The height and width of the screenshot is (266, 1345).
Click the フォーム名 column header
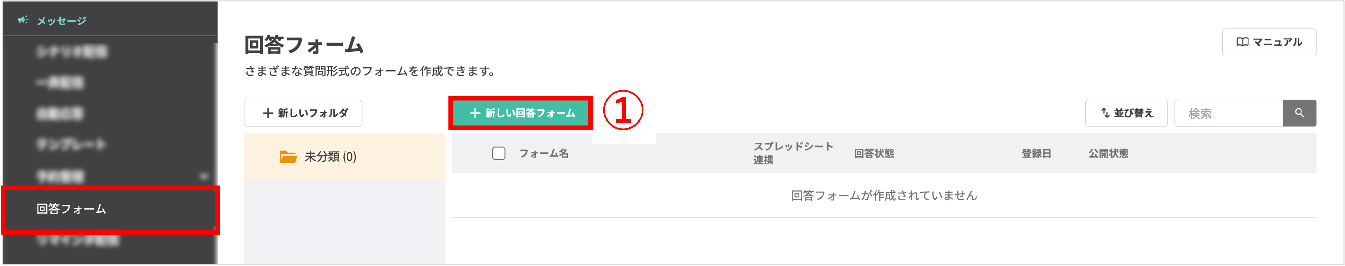click(x=543, y=153)
